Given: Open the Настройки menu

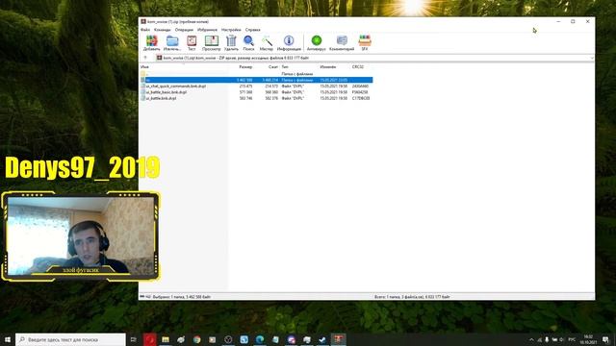Looking at the screenshot, I should point(231,30).
